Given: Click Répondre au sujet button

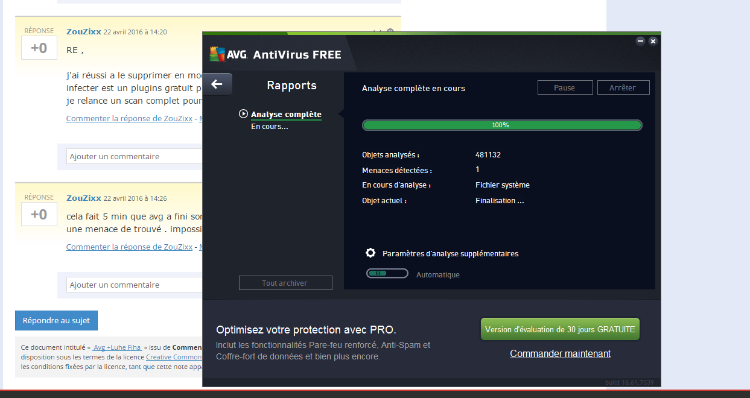Looking at the screenshot, I should (x=56, y=321).
